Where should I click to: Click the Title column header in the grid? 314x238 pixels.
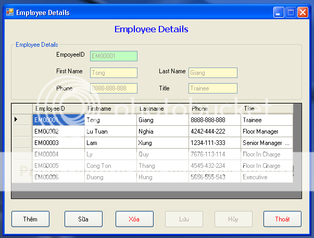click(x=267, y=109)
